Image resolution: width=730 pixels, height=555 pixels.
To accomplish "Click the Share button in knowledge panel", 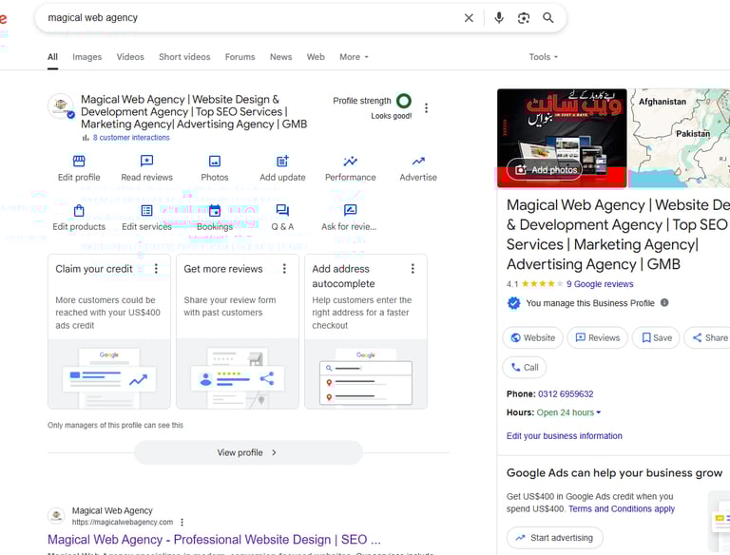I will pos(709,338).
